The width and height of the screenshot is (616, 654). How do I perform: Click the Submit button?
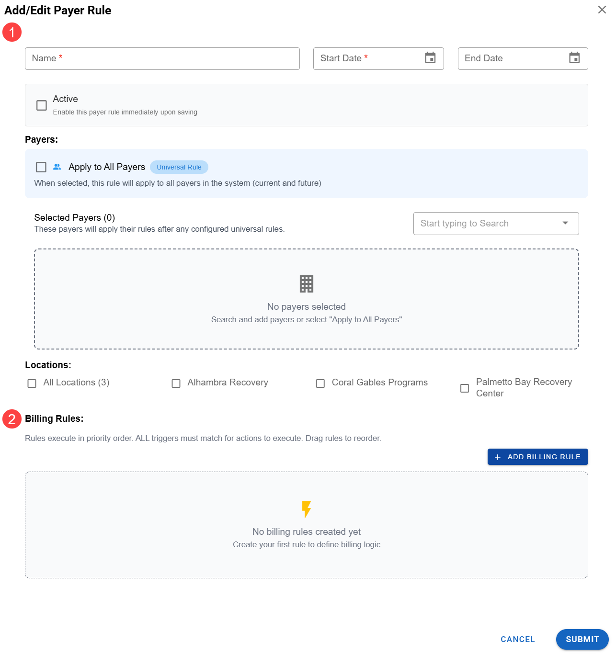tap(582, 639)
